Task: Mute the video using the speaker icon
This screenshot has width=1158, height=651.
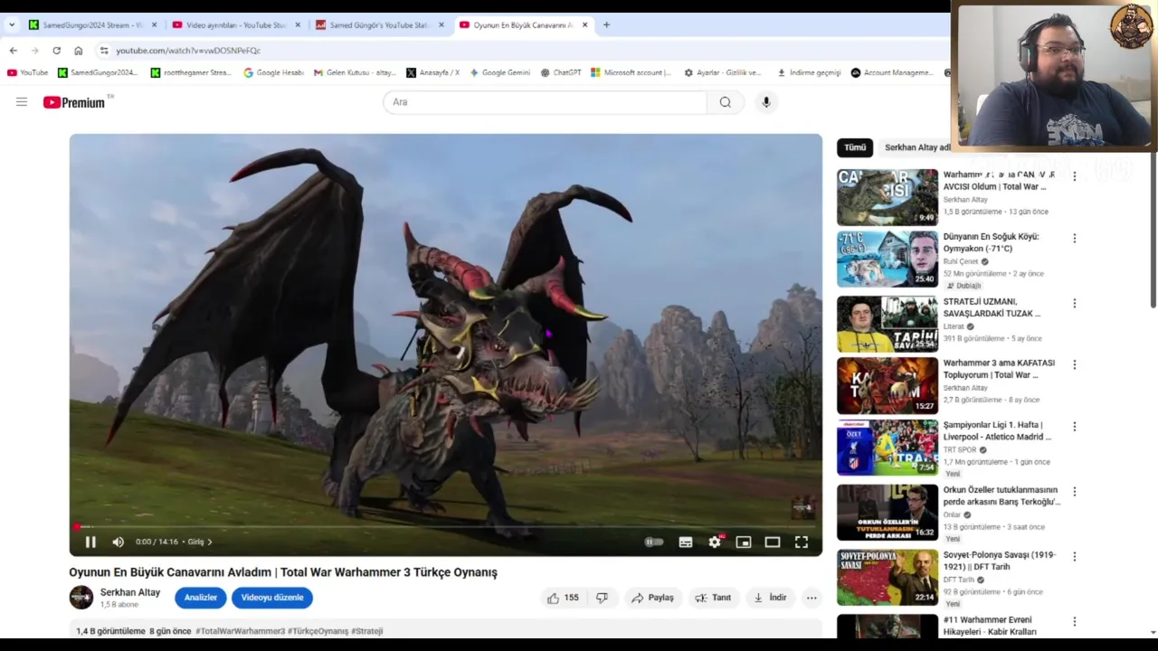Action: coord(118,542)
